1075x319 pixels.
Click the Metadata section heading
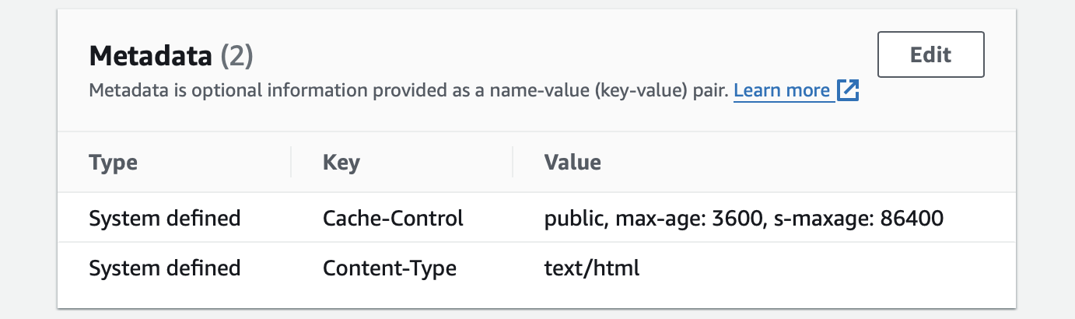coord(151,56)
